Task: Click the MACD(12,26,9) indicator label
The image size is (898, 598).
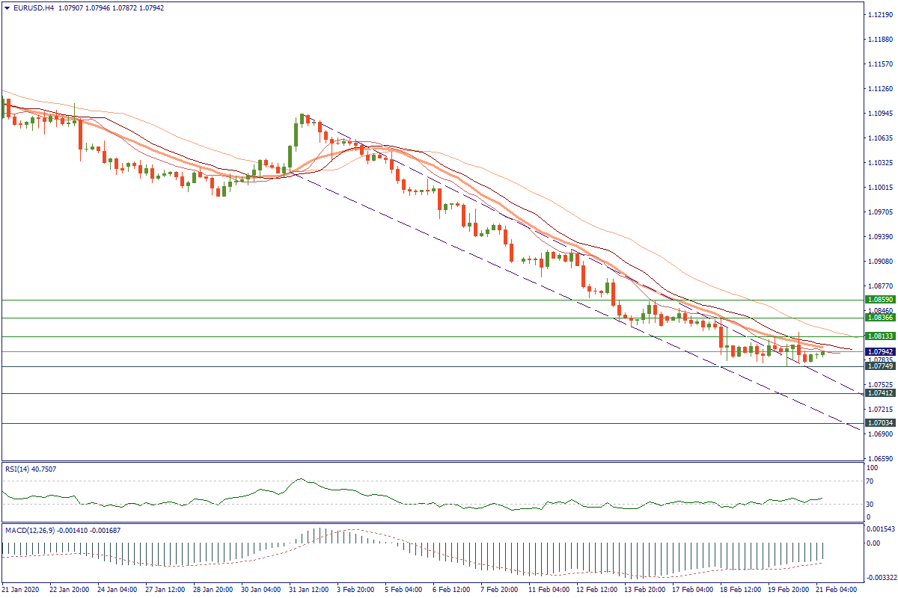Action: (x=31, y=530)
